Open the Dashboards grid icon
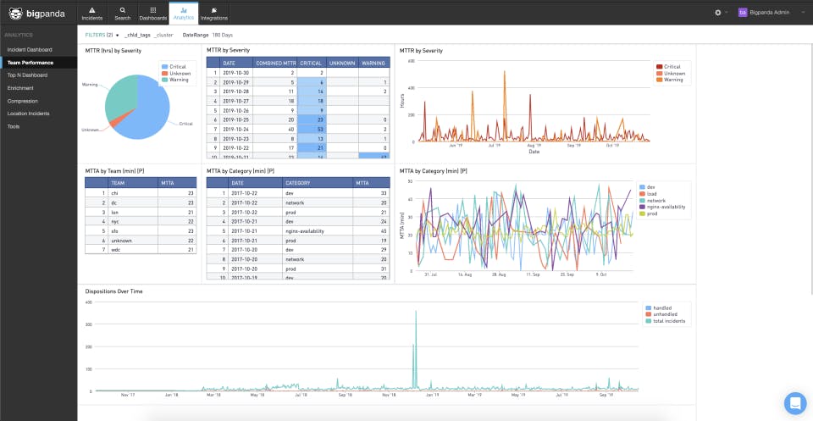 pos(153,10)
